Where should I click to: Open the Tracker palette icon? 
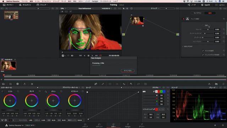pos(117,84)
